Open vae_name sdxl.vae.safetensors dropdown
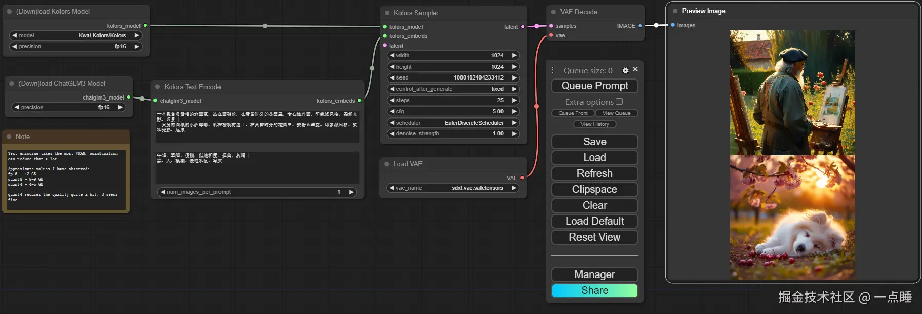The height and width of the screenshot is (314, 922). tap(453, 188)
